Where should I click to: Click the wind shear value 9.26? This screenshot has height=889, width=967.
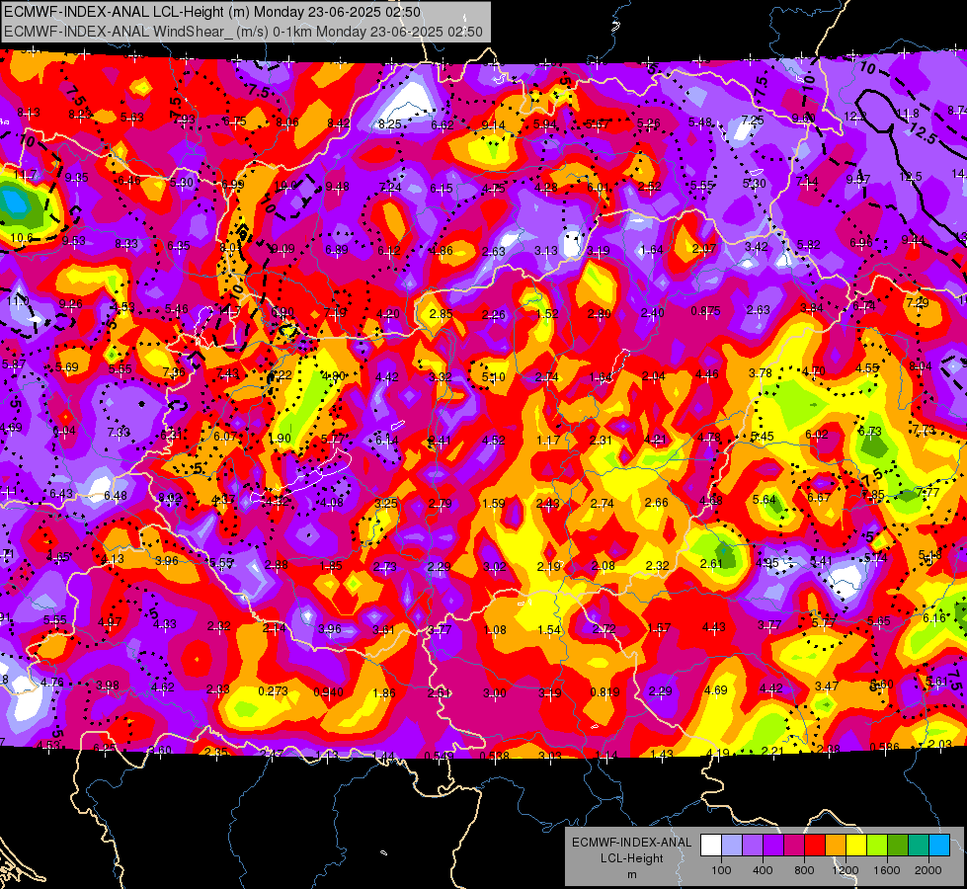(71, 304)
